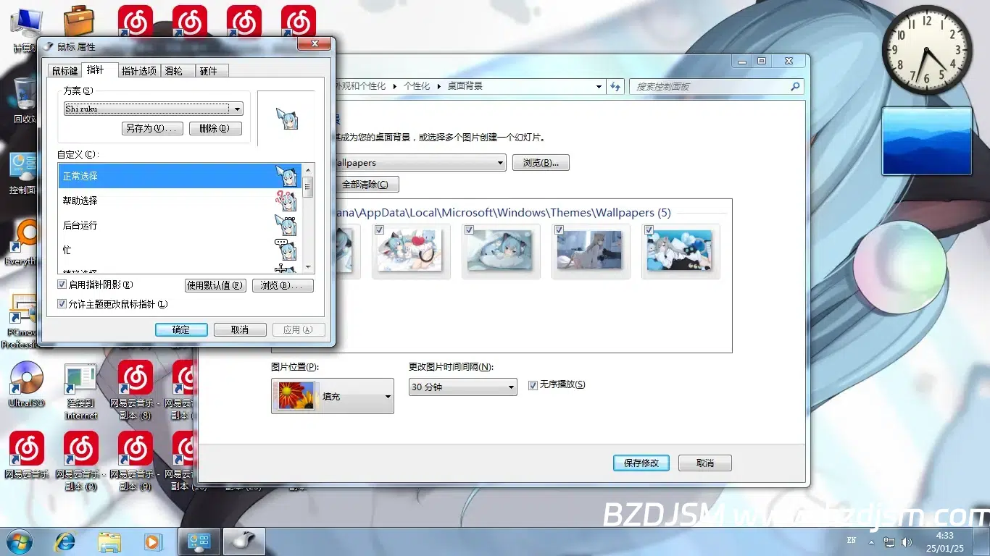Click 使用默认值 button
This screenshot has height=556, width=990.
pos(215,286)
